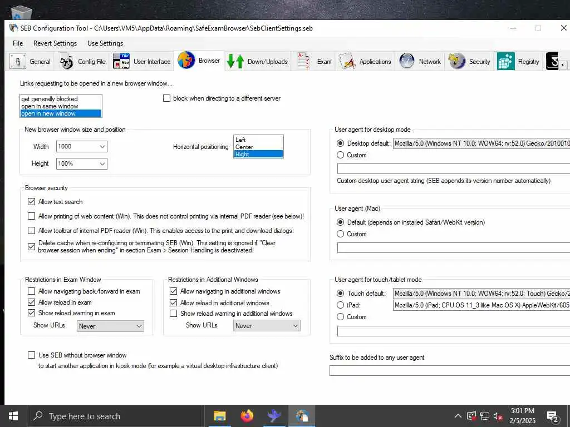Click the taskbar search magnifier icon
Viewport: 570px width, 427px height.
(x=38, y=416)
